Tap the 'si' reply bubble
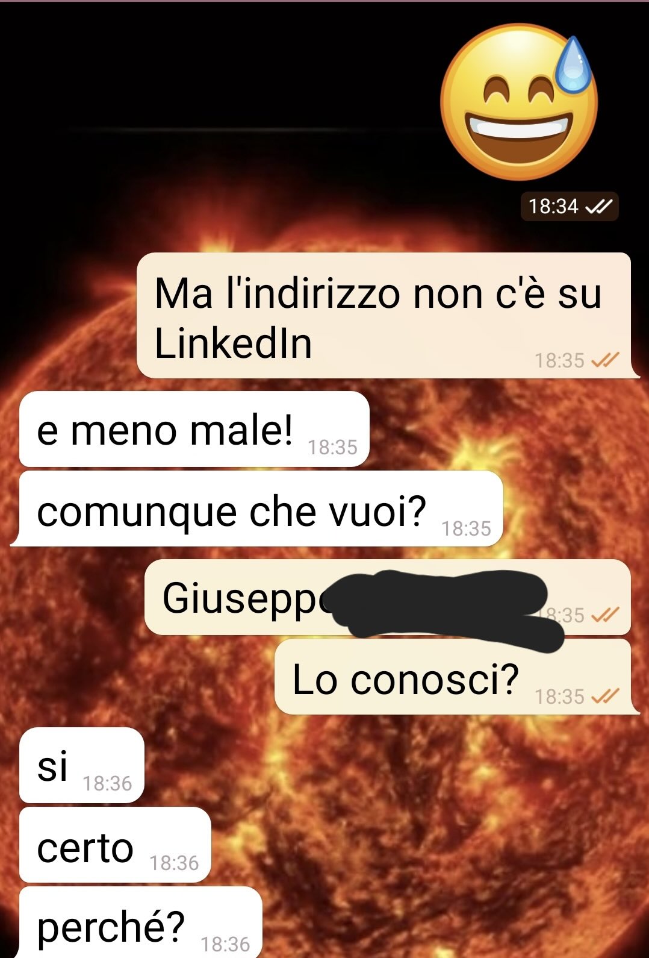Viewport: 649px width, 958px height. point(82,765)
